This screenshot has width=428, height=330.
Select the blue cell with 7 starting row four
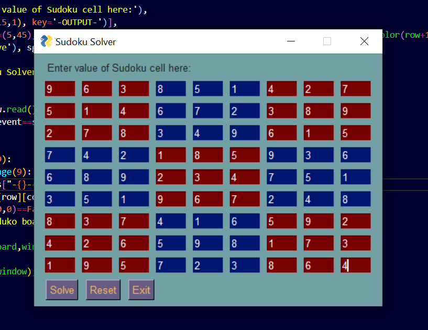(x=60, y=155)
